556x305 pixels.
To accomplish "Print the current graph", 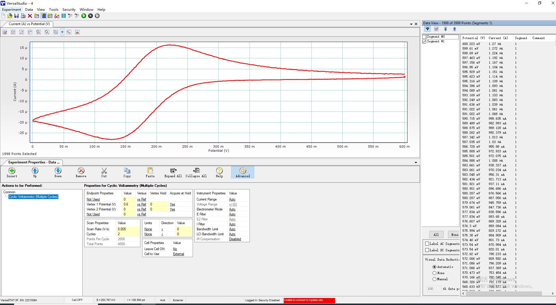I will [23, 16].
